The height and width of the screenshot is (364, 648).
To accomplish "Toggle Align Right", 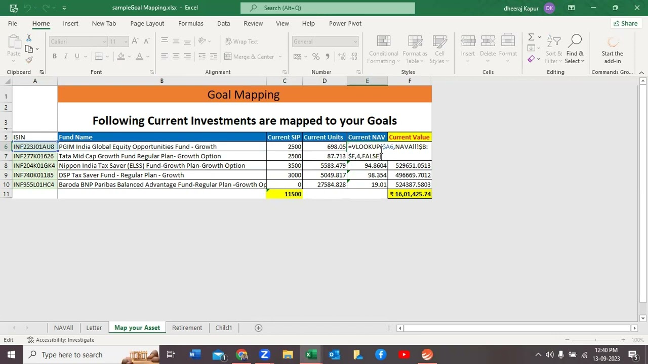I will (187, 57).
